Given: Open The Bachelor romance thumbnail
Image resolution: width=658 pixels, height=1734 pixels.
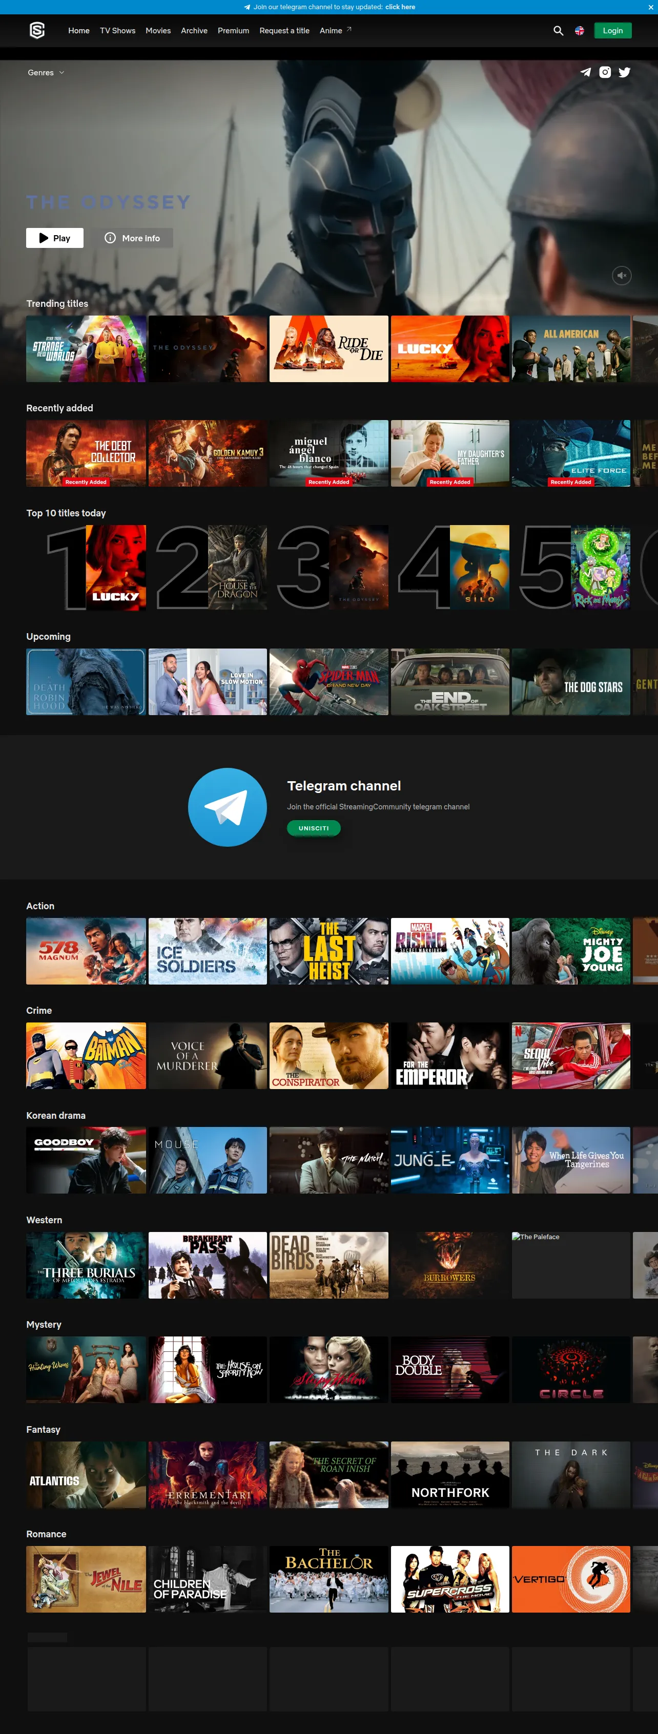Looking at the screenshot, I should 328,1579.
